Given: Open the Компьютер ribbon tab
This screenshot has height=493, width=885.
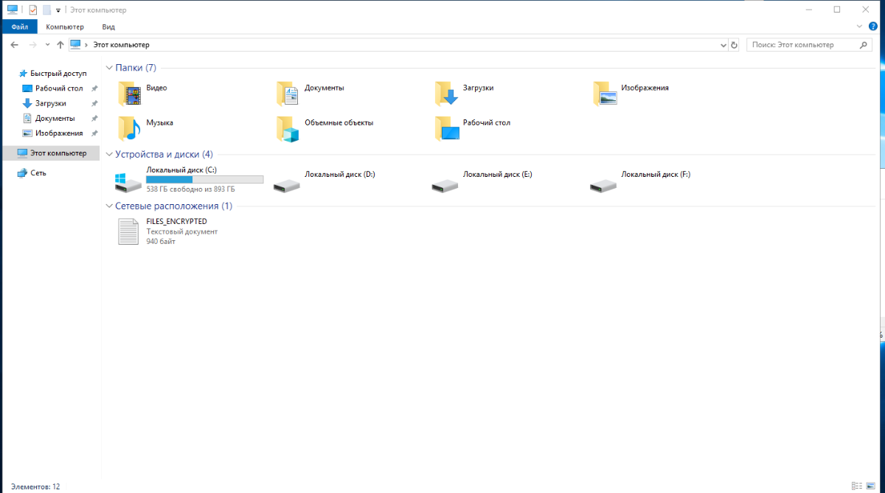Looking at the screenshot, I should coord(65,27).
